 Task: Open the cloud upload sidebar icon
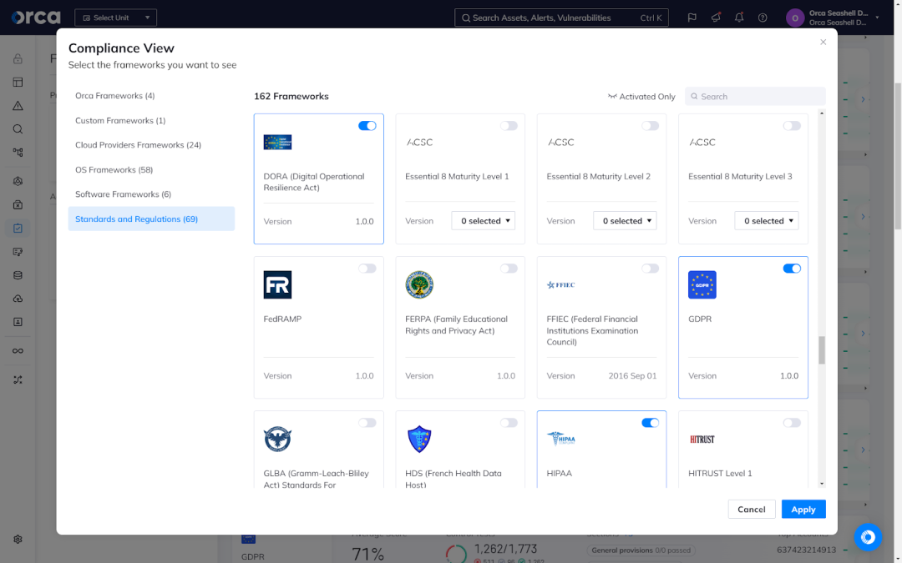pos(18,299)
